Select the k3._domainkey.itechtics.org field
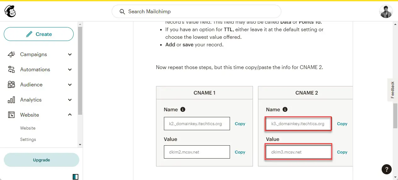 point(298,124)
